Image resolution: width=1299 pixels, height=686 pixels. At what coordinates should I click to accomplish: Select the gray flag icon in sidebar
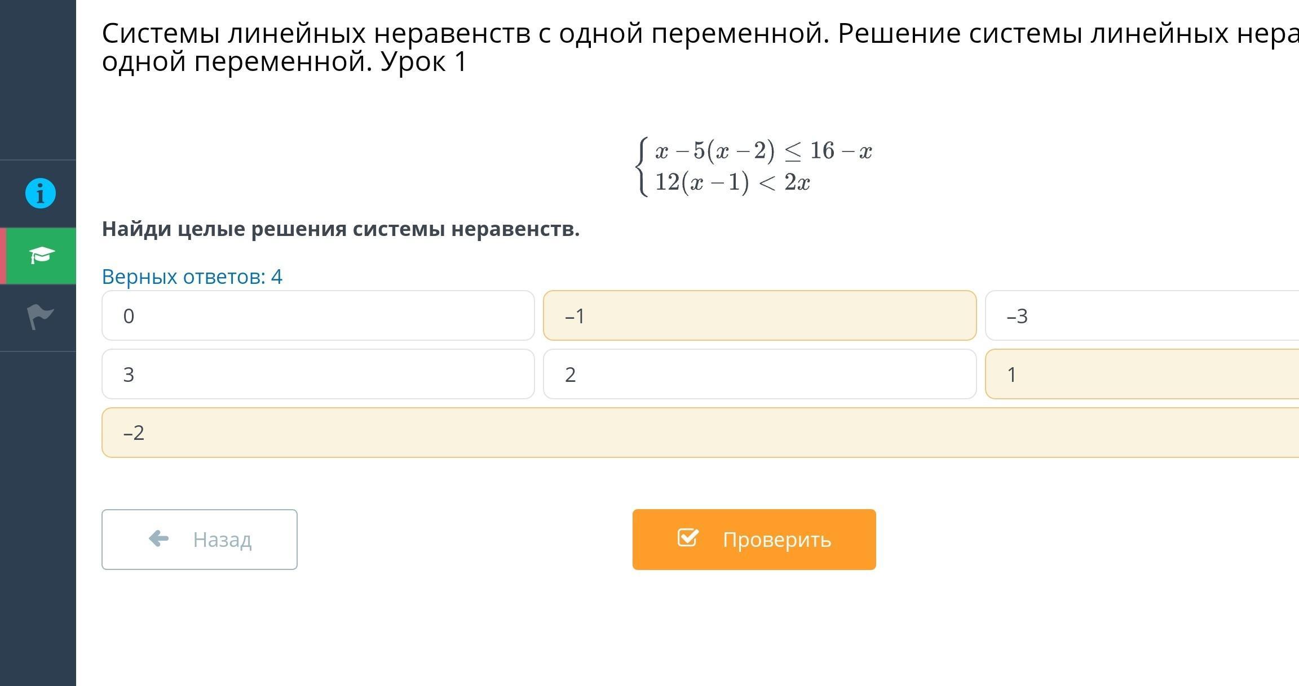point(40,317)
